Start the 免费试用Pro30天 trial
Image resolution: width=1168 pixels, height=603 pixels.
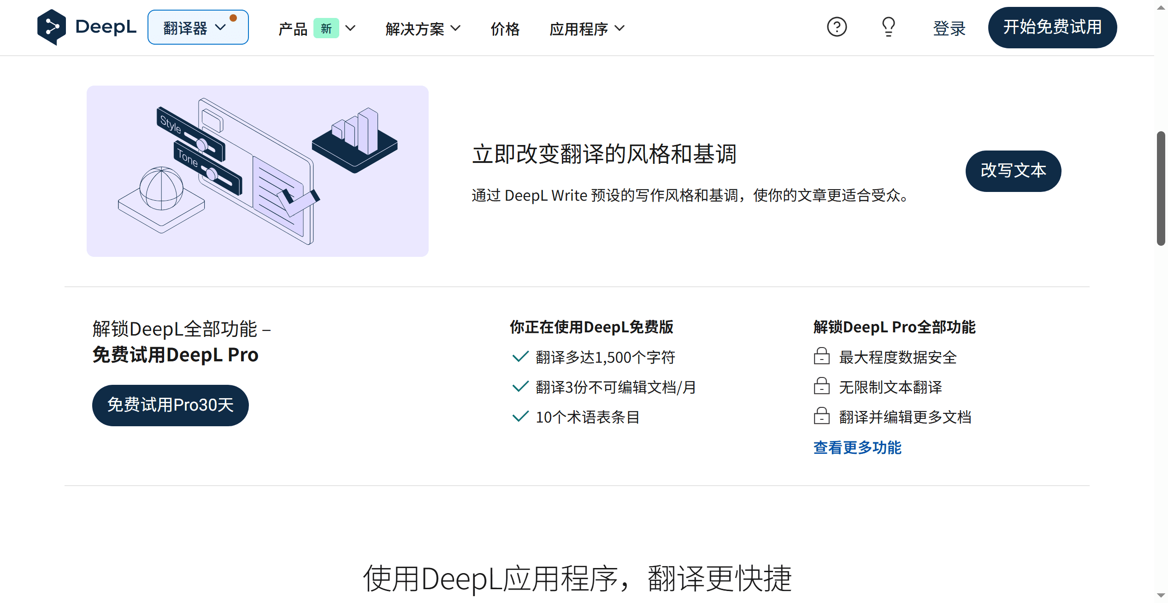pos(170,405)
